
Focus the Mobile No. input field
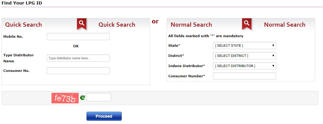click(78, 37)
